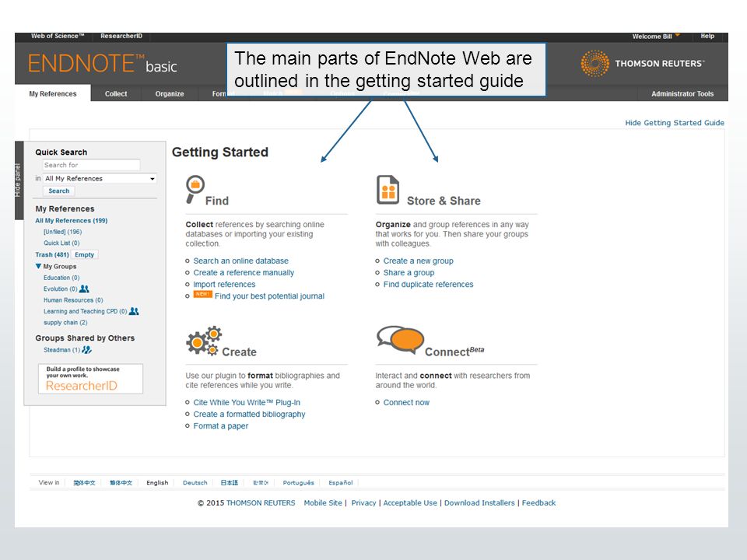Open Learning and Teaching CPD (0) group
Screen dimensions: 747x560
point(85,311)
